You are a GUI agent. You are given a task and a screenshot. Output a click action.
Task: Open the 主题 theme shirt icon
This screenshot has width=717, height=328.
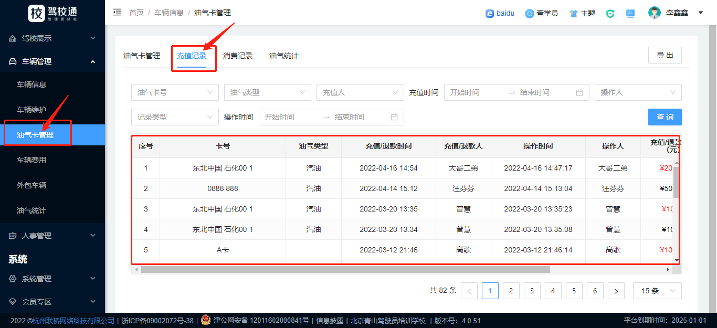click(574, 13)
